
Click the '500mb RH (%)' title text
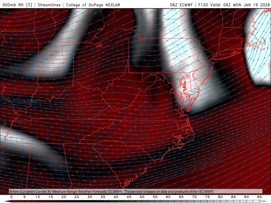17,5
